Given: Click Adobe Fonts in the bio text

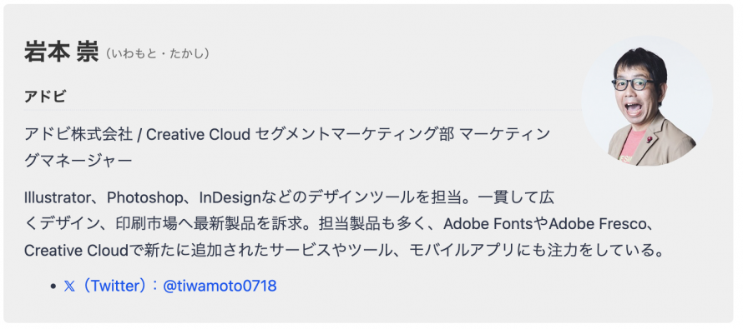Looking at the screenshot, I should 488,224.
